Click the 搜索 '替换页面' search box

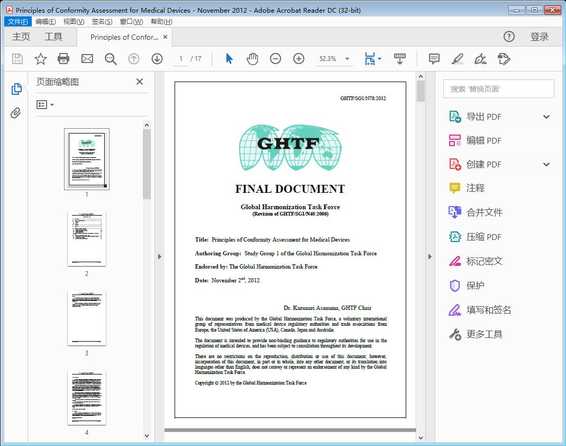pyautogui.click(x=498, y=89)
